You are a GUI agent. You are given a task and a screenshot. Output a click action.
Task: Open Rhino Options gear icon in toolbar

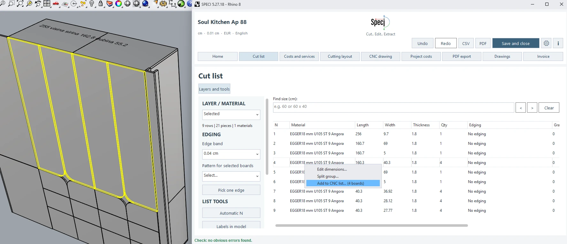(x=163, y=4)
